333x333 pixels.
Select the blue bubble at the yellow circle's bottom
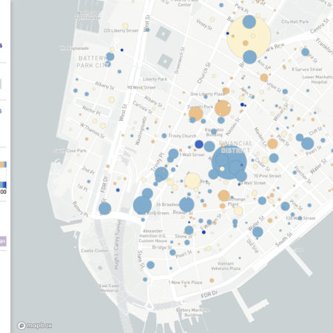coord(249,57)
